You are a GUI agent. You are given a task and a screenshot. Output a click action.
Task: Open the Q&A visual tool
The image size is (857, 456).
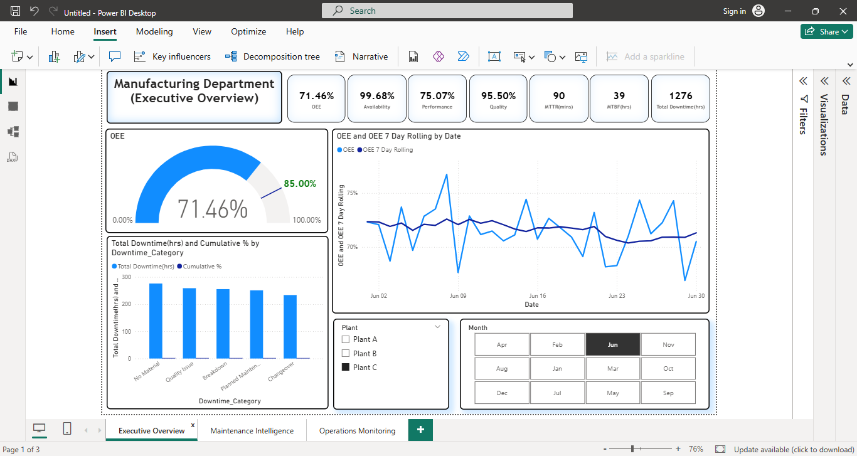pyautogui.click(x=114, y=56)
